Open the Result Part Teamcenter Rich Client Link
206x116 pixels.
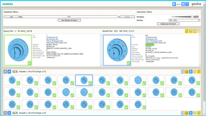155,43
